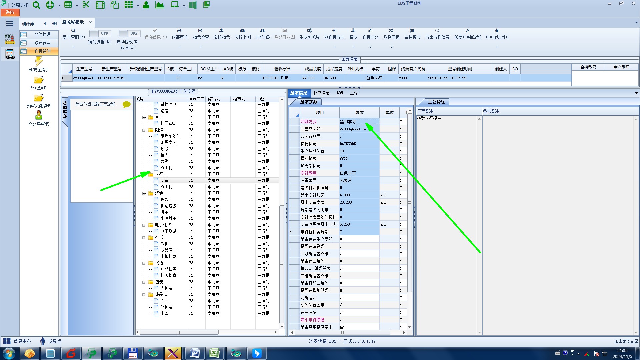Click the 型号查询 search icon

[73, 31]
